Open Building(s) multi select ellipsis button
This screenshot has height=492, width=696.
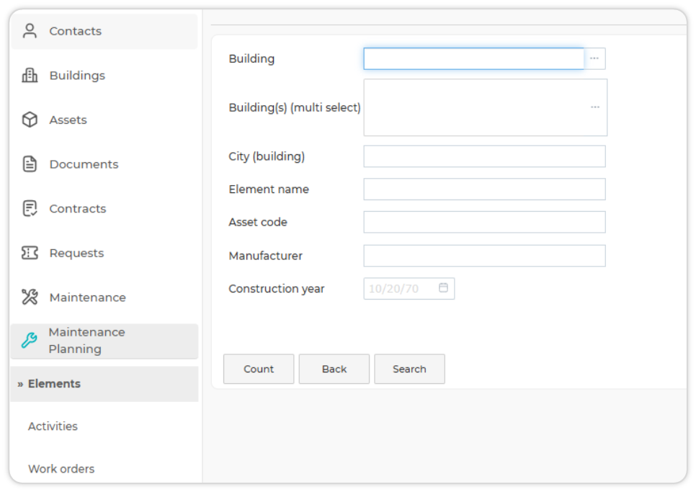click(595, 107)
